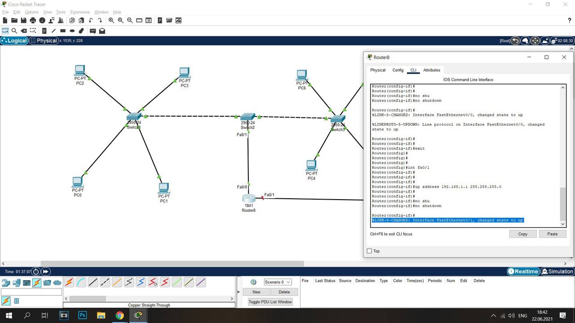Activate the Draw Line tool
575x323 pixels.
coord(53,31)
